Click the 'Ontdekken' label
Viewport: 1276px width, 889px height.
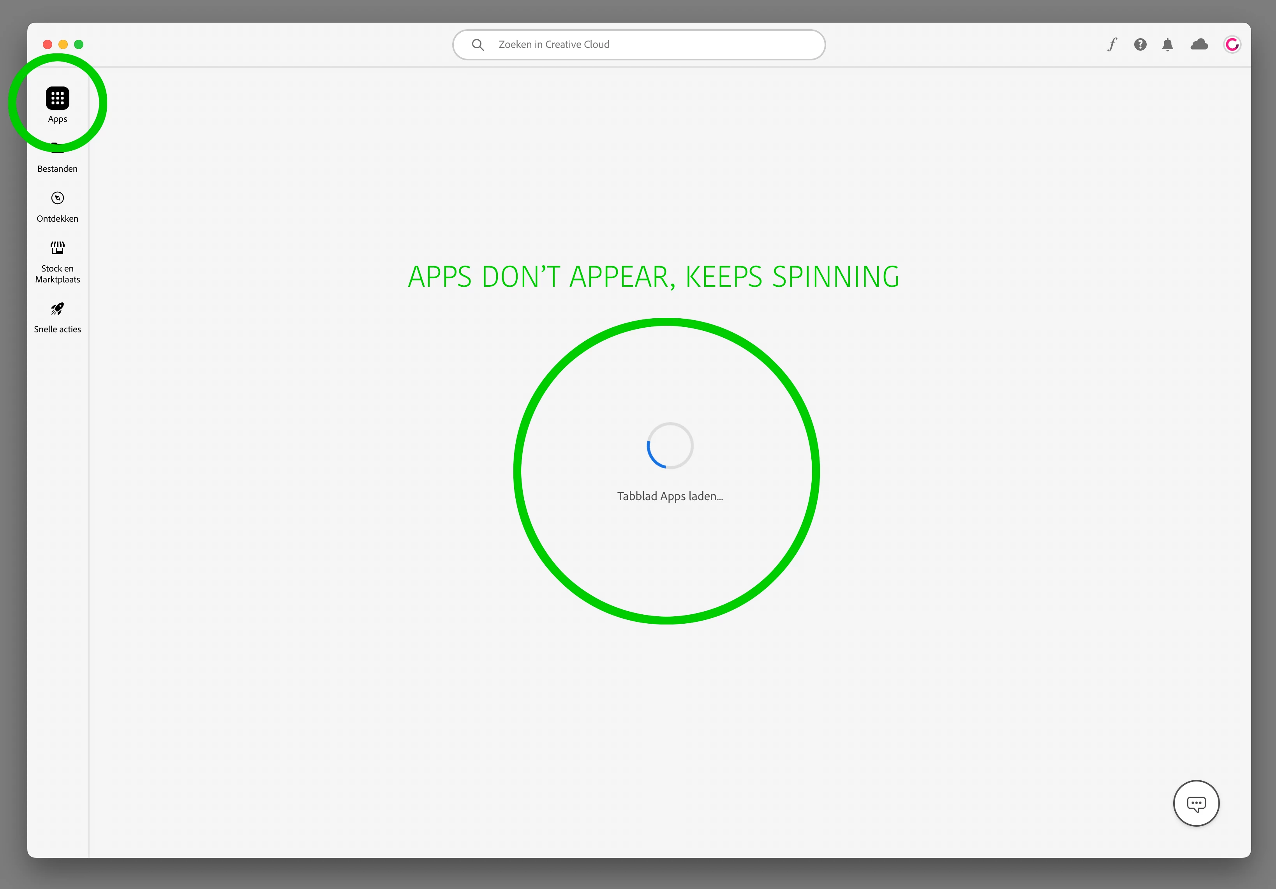pos(57,219)
